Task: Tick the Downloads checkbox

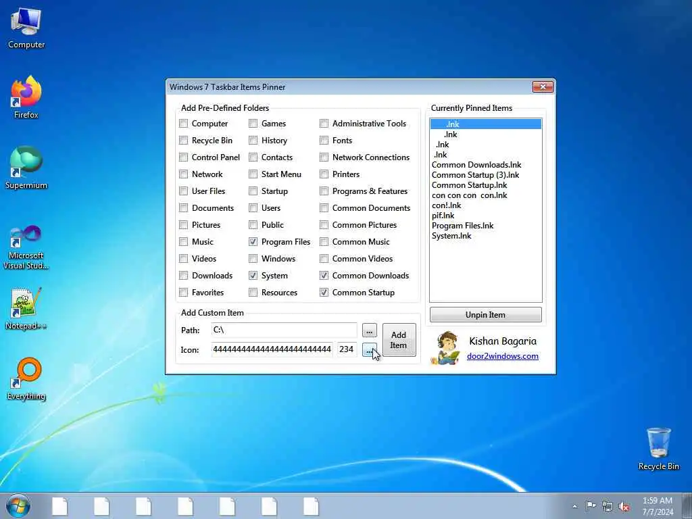Action: click(x=184, y=276)
